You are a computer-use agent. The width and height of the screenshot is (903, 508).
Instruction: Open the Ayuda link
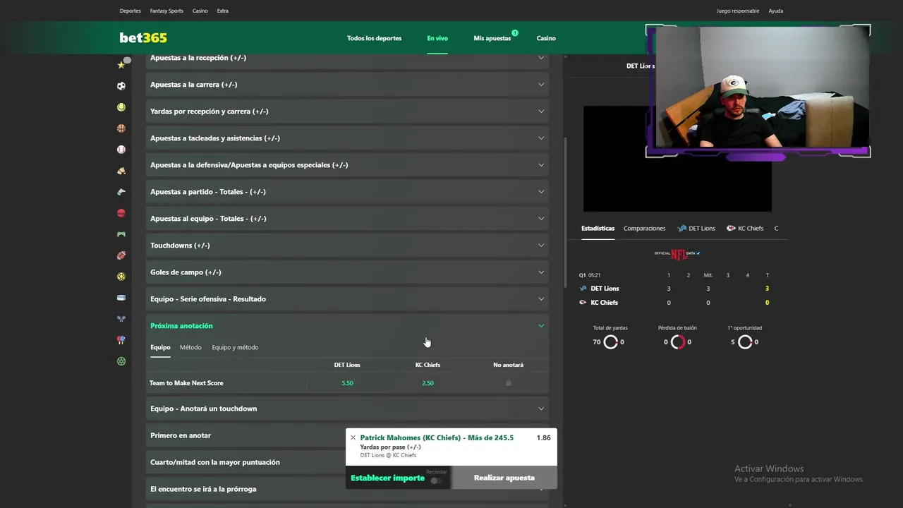(x=775, y=11)
